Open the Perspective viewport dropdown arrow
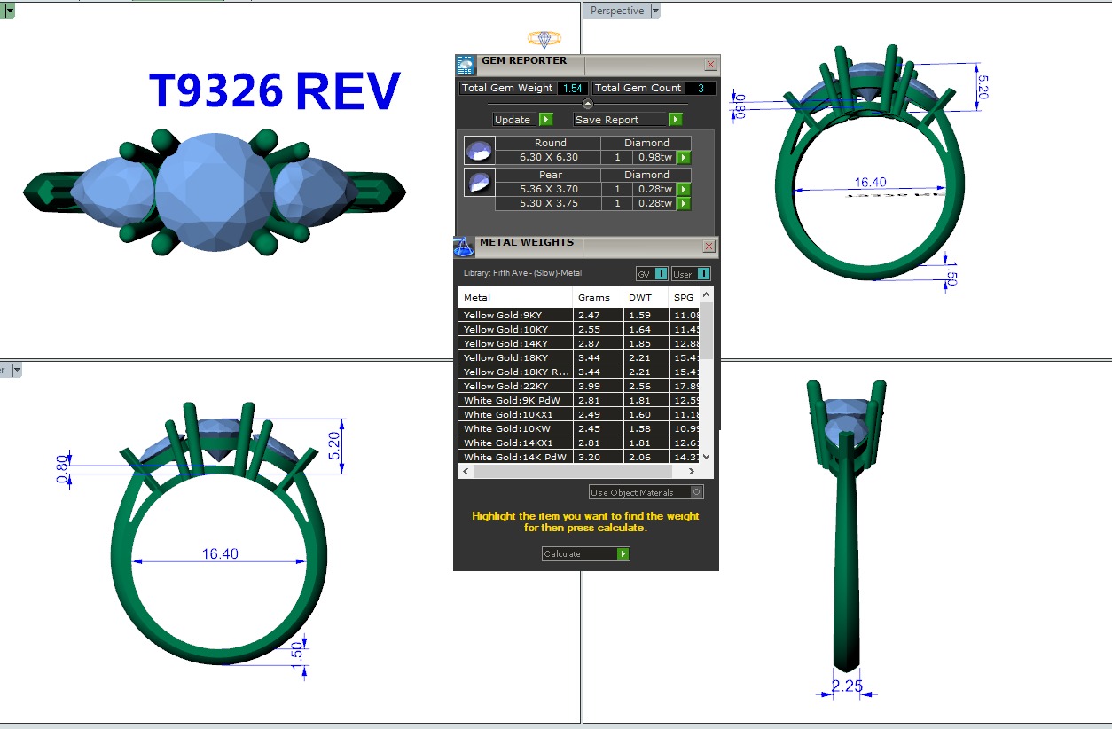This screenshot has width=1112, height=729. click(655, 11)
